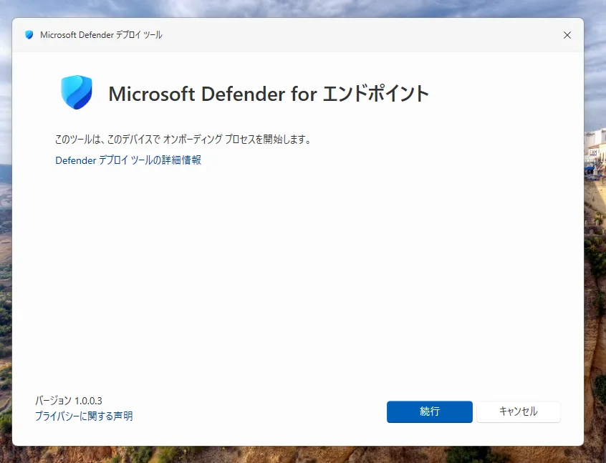606x463 pixels.
Task: Click the Microsoft Defender for エンドポイント heading
Action: pyautogui.click(x=269, y=94)
